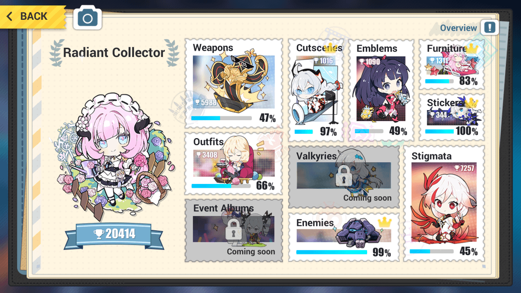Tap the locked Valkyries padlock icon
Image resolution: width=521 pixels, height=293 pixels.
(343, 175)
